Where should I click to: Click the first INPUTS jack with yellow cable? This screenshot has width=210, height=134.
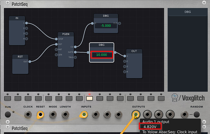click(x=84, y=115)
